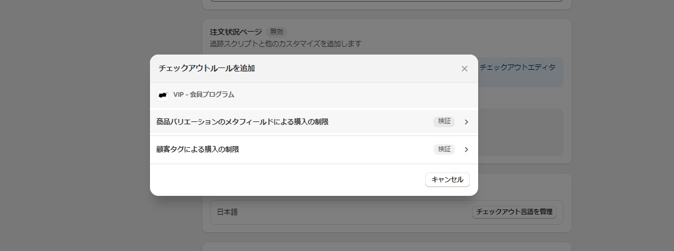Click the 無効 badge beside 注文状況ページ
The image size is (674, 251).
(x=276, y=32)
